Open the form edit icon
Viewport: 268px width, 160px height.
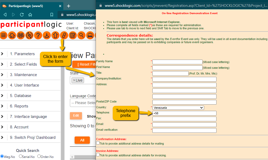point(73,35)
